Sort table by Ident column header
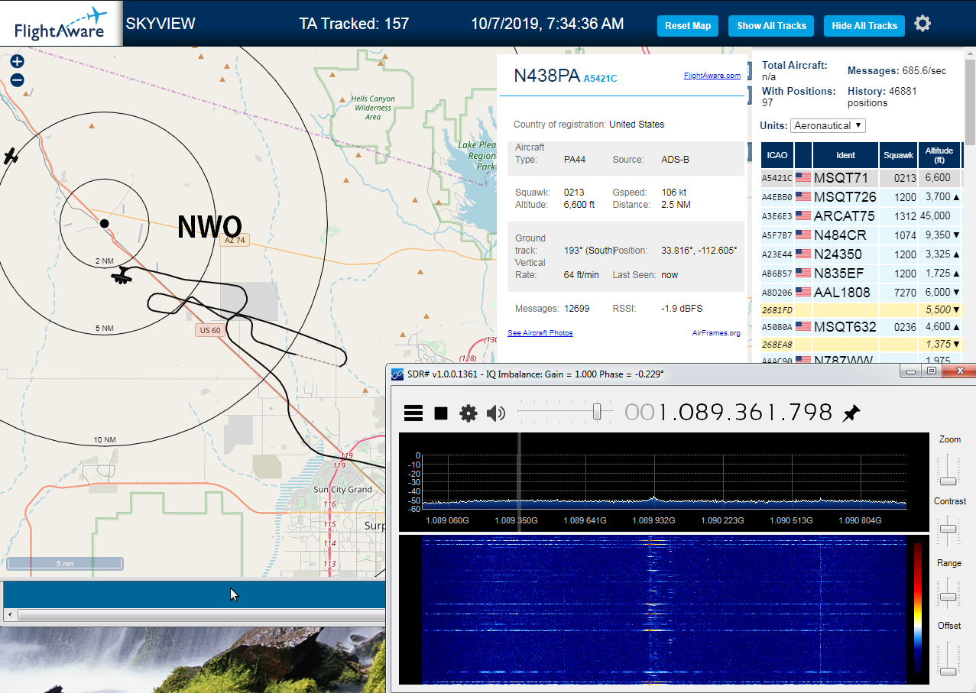The height and width of the screenshot is (693, 976). (x=845, y=155)
